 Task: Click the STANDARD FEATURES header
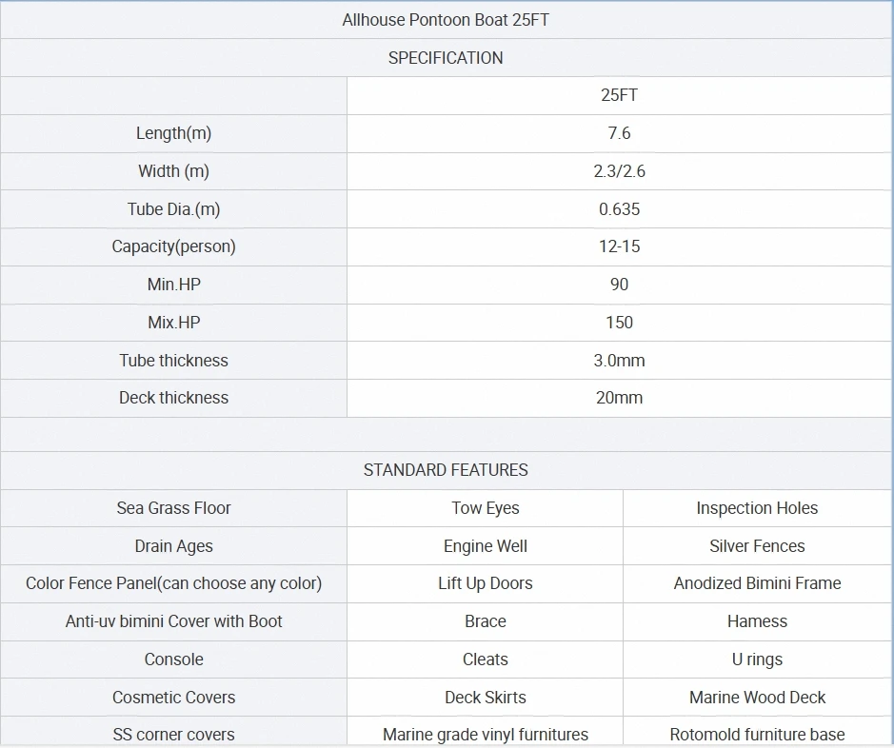coord(446,470)
